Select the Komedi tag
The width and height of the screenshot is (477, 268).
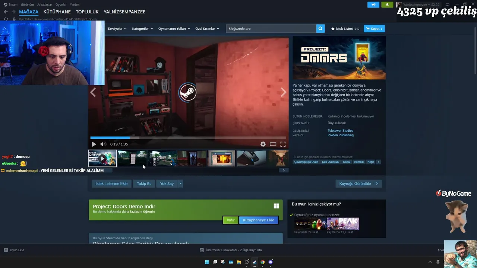[x=359, y=162]
